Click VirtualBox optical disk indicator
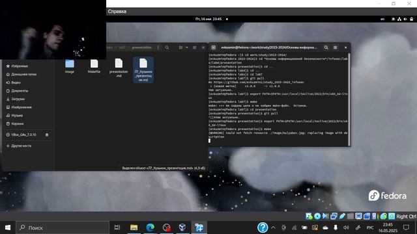 tap(317, 216)
